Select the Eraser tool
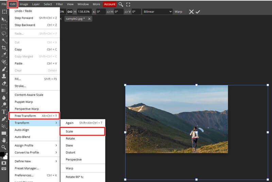 pos(4,83)
